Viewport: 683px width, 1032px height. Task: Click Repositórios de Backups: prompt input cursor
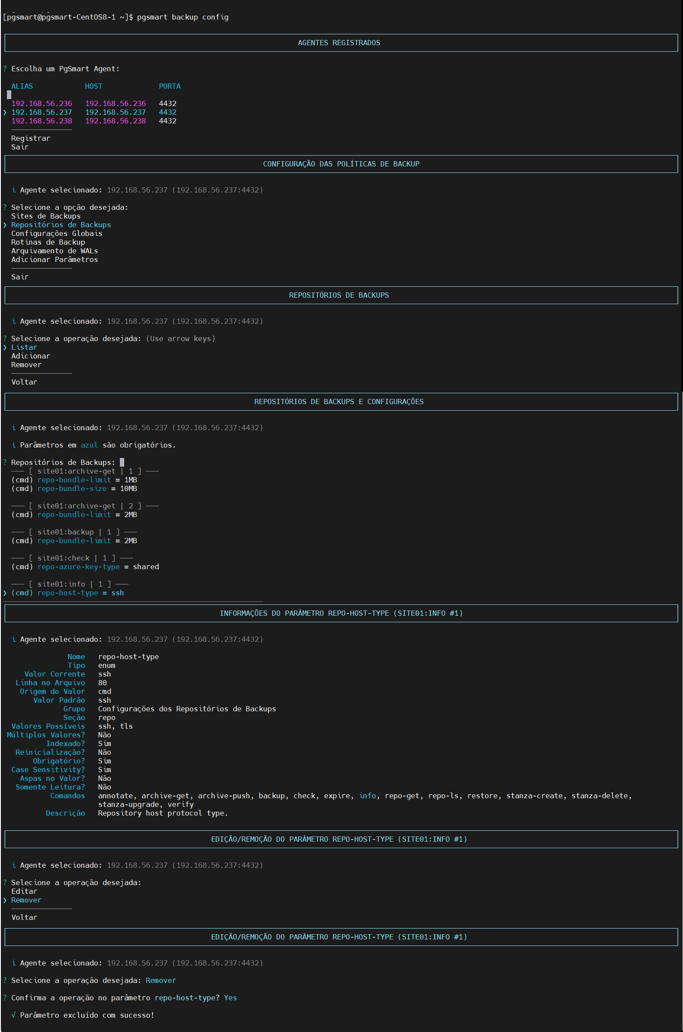pos(122,462)
